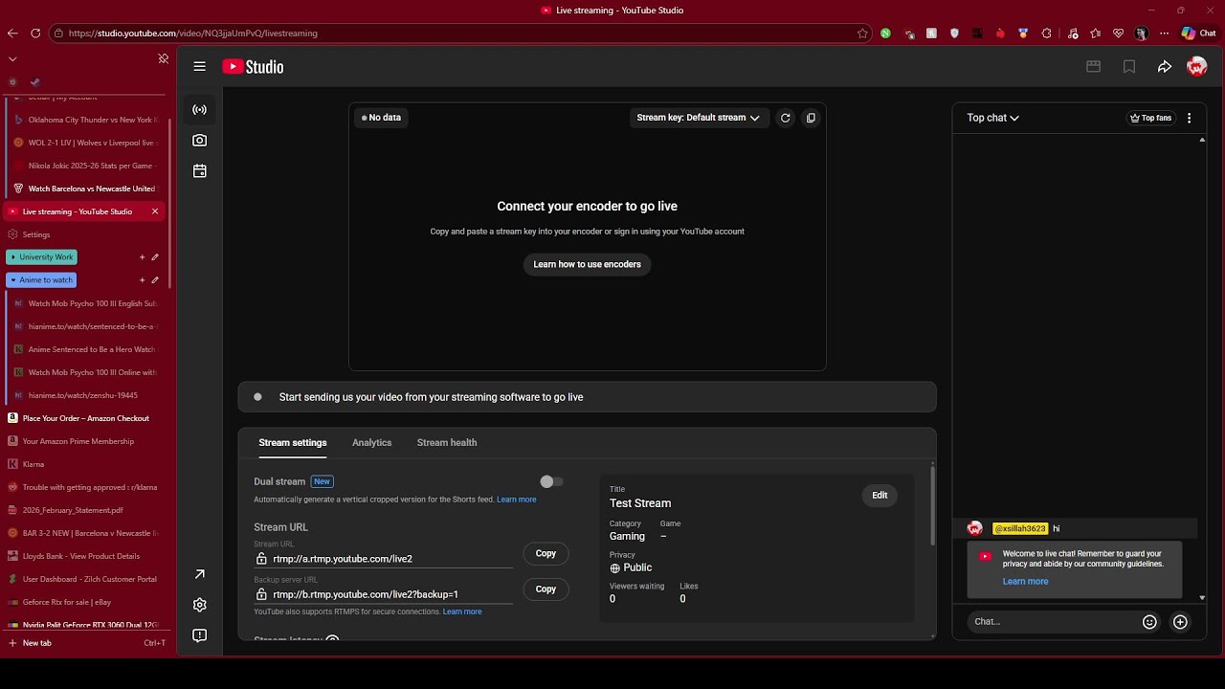Unpin the vertical tabs pane

[163, 58]
